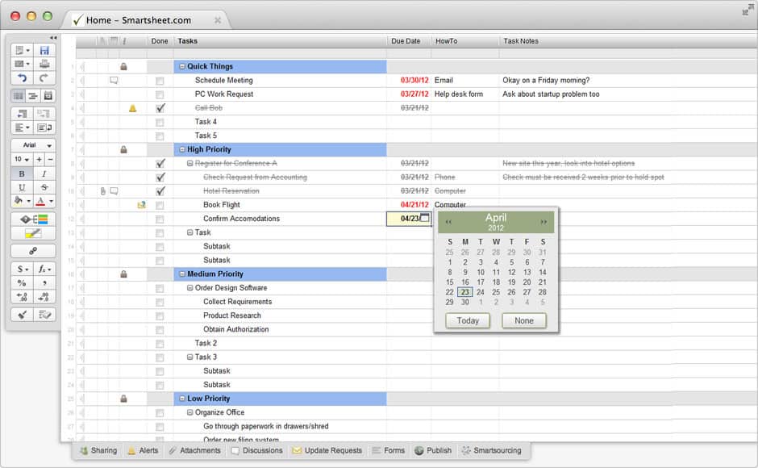Click the Save icon in the toolbar

tap(44, 50)
